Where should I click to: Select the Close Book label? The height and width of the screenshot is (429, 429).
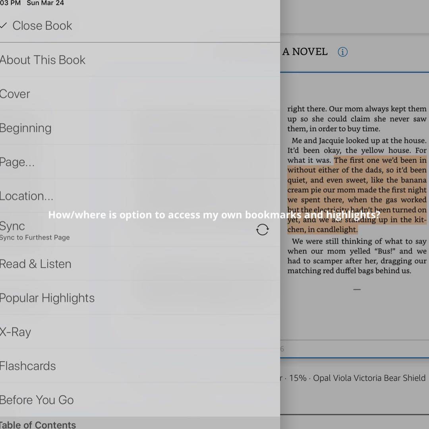pyautogui.click(x=42, y=26)
